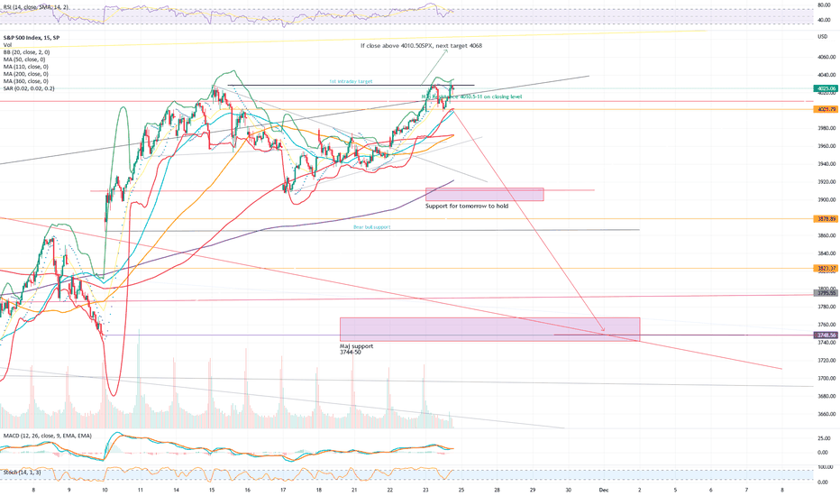
Task: Click date 30 on the time axis
Action: tap(569, 490)
